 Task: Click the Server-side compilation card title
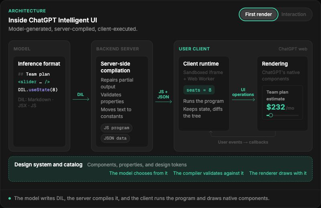pos(115,67)
